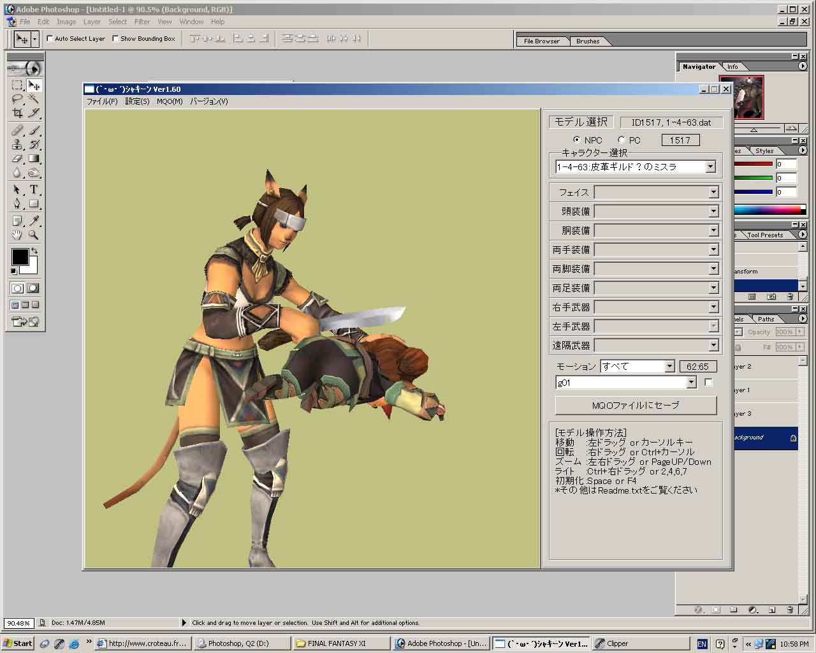Pick the Magic Wand tool
816x653 pixels.
pos(34,99)
